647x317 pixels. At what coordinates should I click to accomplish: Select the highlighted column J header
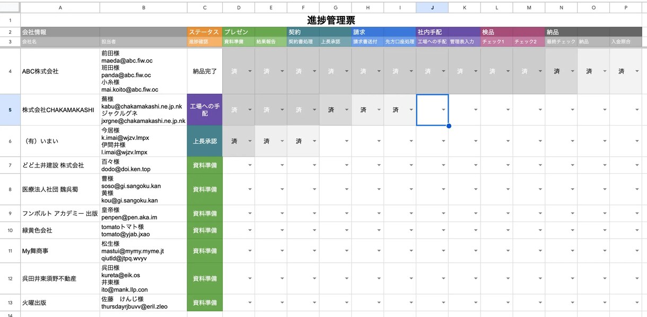432,7
